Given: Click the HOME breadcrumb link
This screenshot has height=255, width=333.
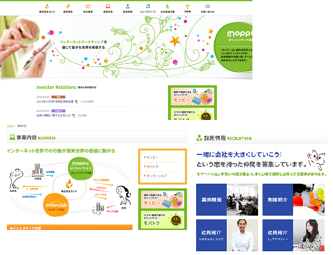Looking at the screenshot, I should click(x=10, y=126).
